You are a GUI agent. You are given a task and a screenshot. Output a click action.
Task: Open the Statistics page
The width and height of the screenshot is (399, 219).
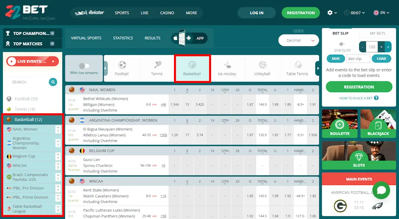tap(123, 38)
